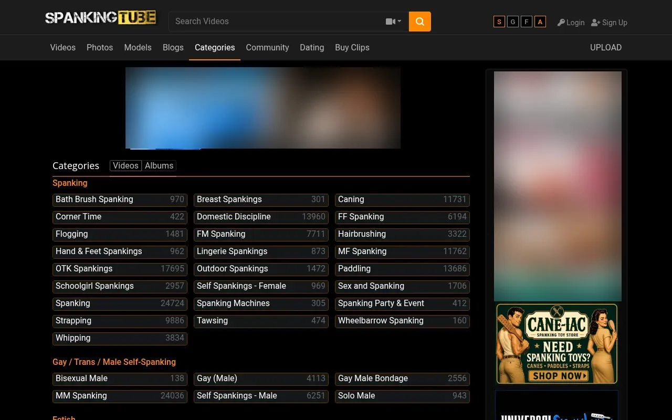Open the Flogging category
This screenshot has width=672, height=420.
tap(120, 234)
